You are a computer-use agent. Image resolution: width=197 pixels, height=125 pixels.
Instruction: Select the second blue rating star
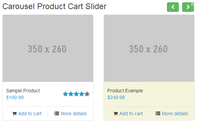tap(71, 94)
